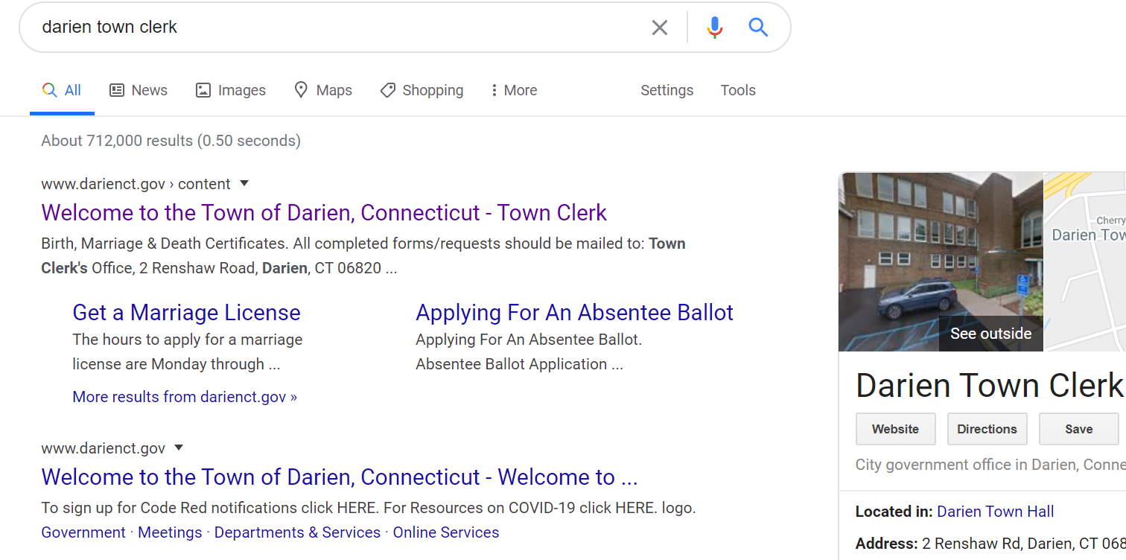Open Applying For An Absentee Ballot link
The image size is (1126, 560).
[x=574, y=313]
